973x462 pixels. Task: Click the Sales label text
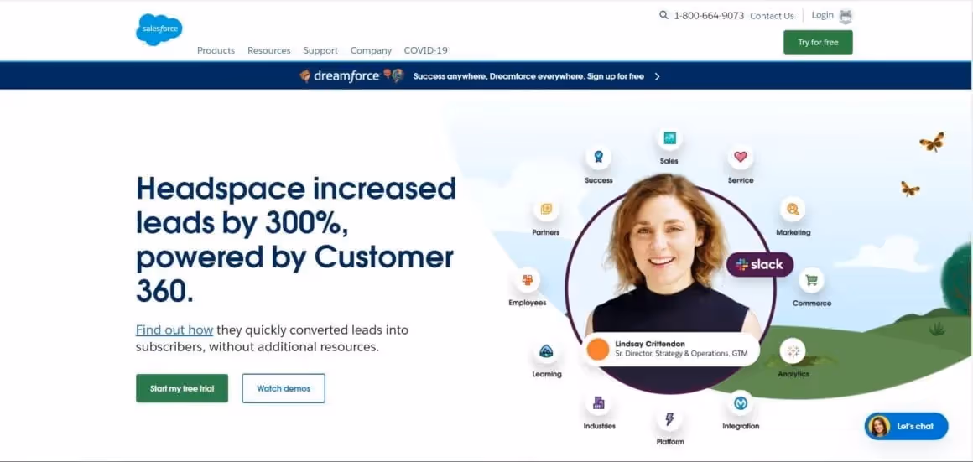(x=669, y=161)
